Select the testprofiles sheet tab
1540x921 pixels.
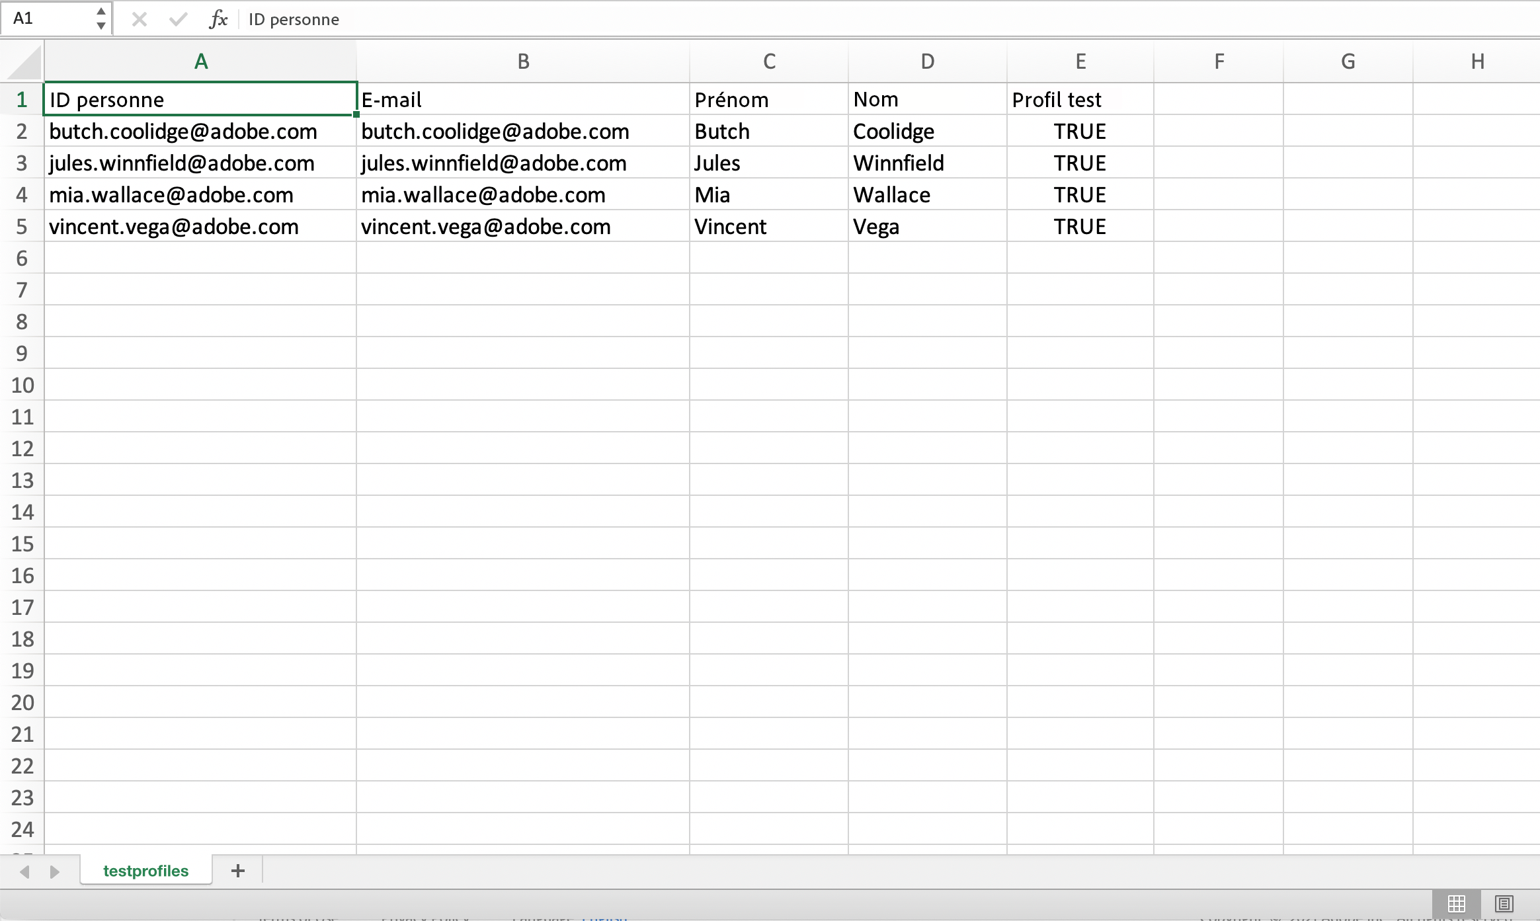145,871
